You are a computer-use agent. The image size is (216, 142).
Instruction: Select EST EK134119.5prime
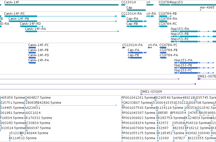(x=157, y=110)
